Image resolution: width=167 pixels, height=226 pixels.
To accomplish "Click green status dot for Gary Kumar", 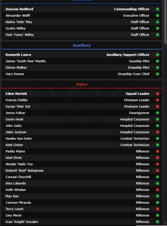I will [x=158, y=74].
